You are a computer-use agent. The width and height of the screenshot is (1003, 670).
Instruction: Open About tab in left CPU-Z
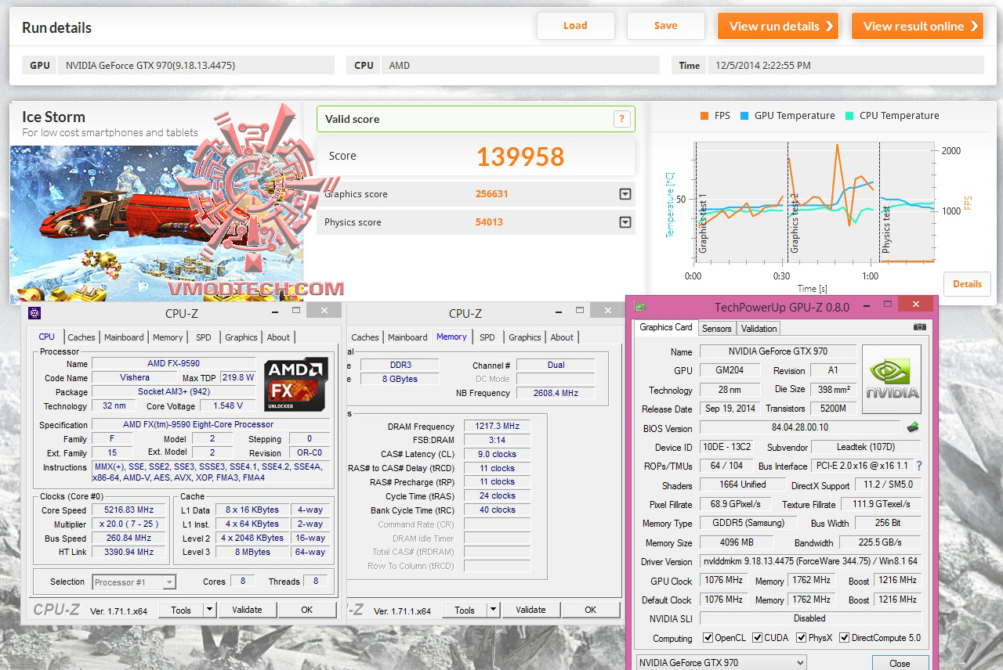coord(278,337)
